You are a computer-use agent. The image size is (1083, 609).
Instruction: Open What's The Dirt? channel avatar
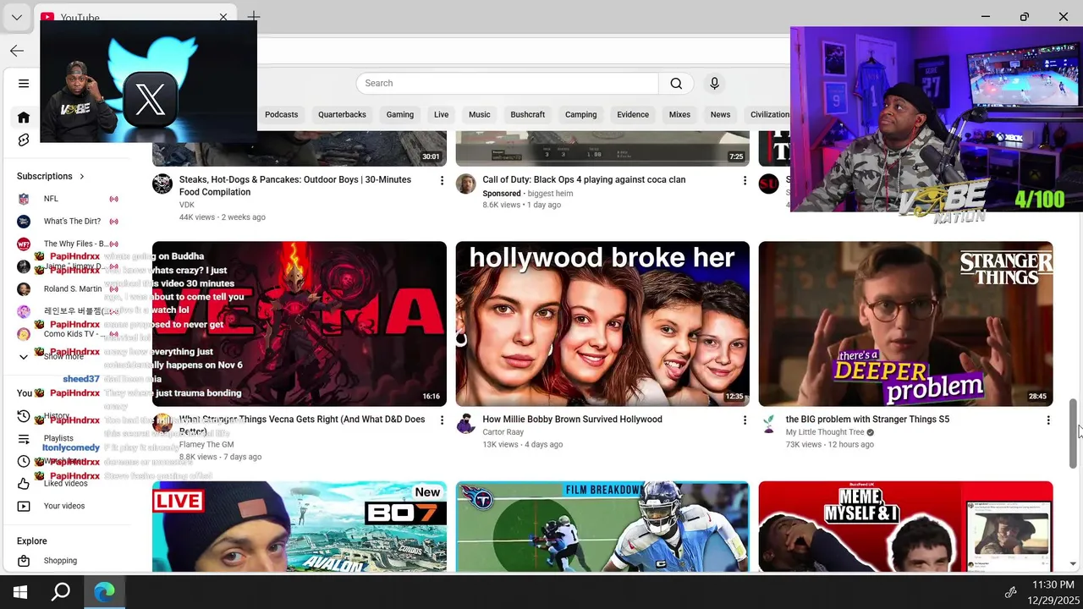[x=24, y=222]
